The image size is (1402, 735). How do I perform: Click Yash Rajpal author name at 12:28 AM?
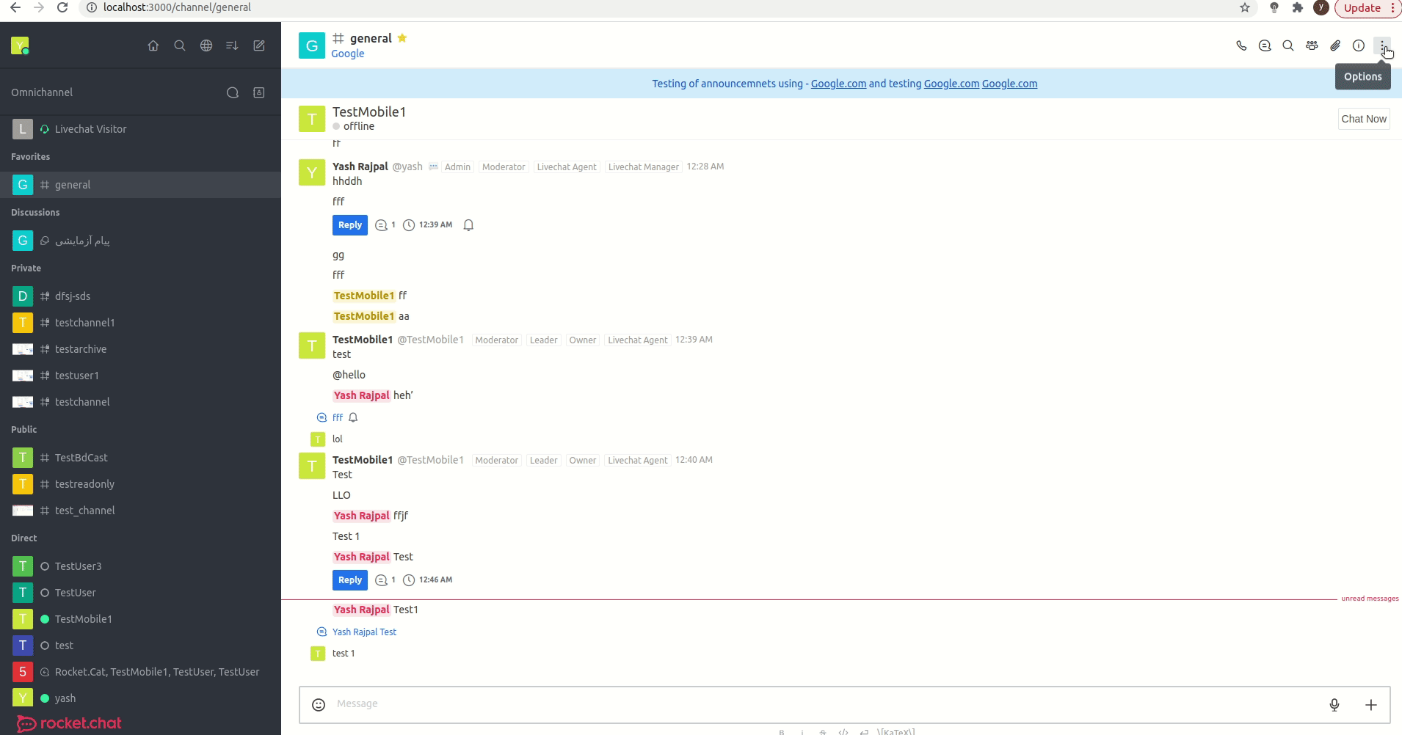[x=360, y=167]
